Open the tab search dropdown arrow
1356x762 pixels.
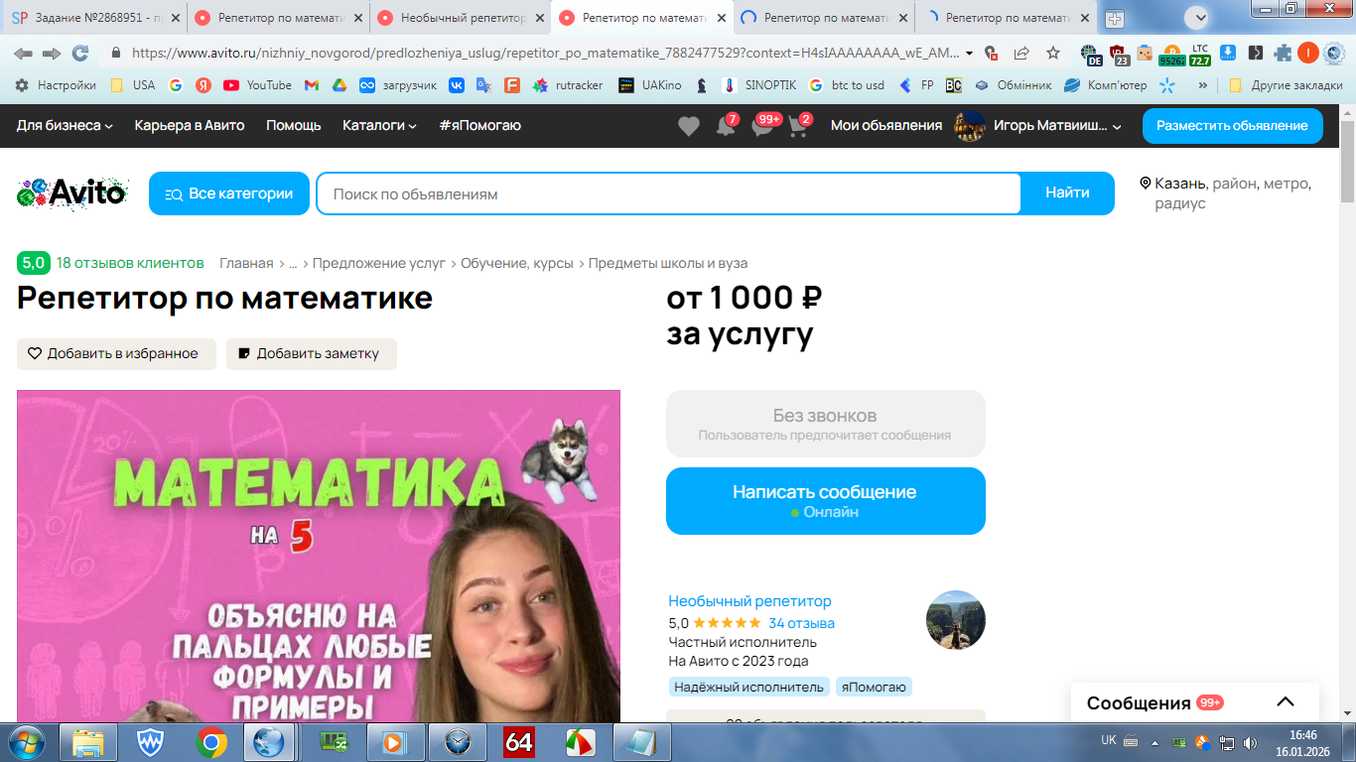(1196, 18)
